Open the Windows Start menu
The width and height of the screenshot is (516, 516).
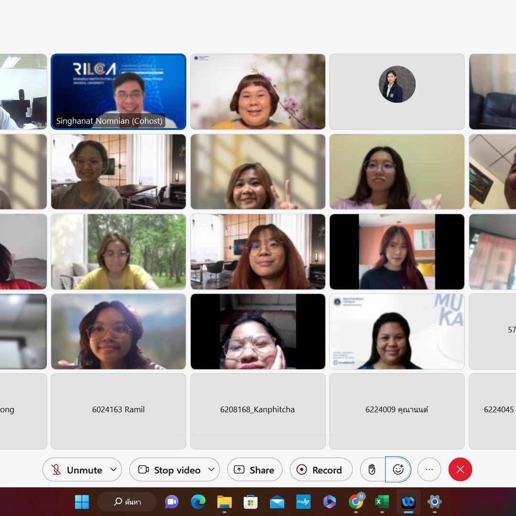[x=82, y=502]
